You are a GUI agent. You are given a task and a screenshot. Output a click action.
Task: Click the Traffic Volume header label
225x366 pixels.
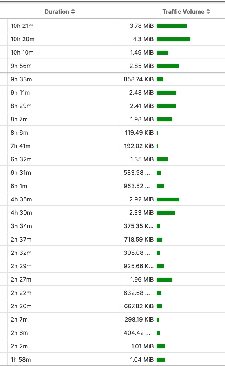point(183,12)
